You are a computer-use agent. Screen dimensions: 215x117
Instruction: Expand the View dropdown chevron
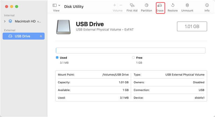(59, 5)
